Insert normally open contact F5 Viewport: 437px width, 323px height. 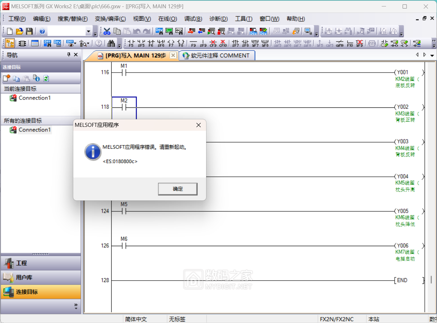click(x=131, y=43)
